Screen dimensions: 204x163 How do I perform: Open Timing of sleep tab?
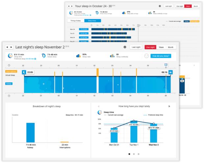[x=76, y=21]
